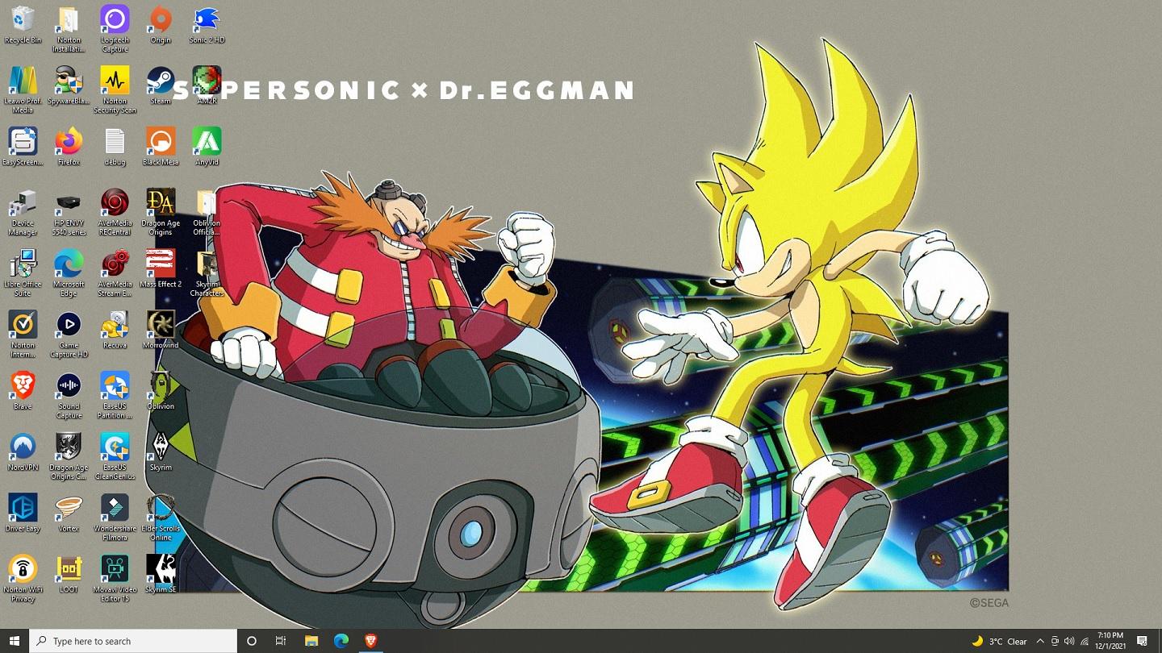
Task: Select the AM2R game icon
Action: pyautogui.click(x=207, y=85)
